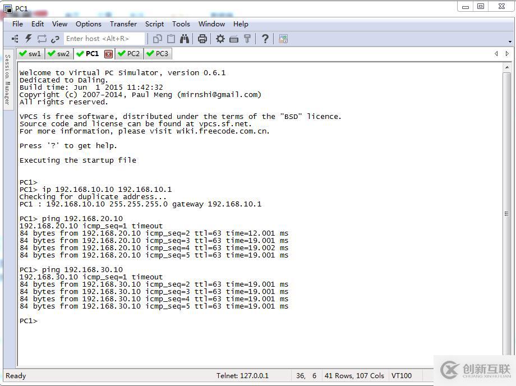Image resolution: width=516 pixels, height=386 pixels.
Task: Click the 'ping 192.168.20.10' command line
Action: point(71,219)
